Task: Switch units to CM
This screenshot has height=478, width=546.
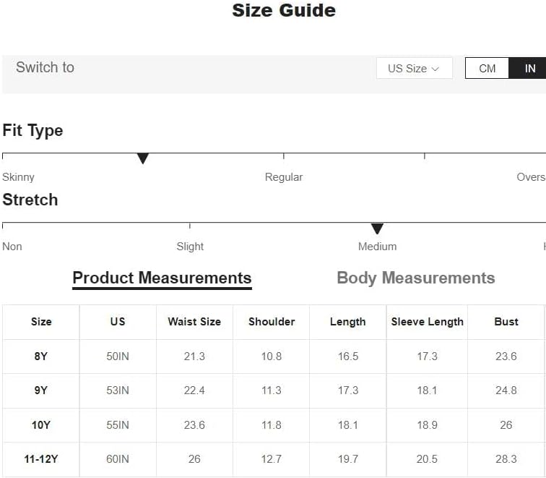Action: [487, 68]
